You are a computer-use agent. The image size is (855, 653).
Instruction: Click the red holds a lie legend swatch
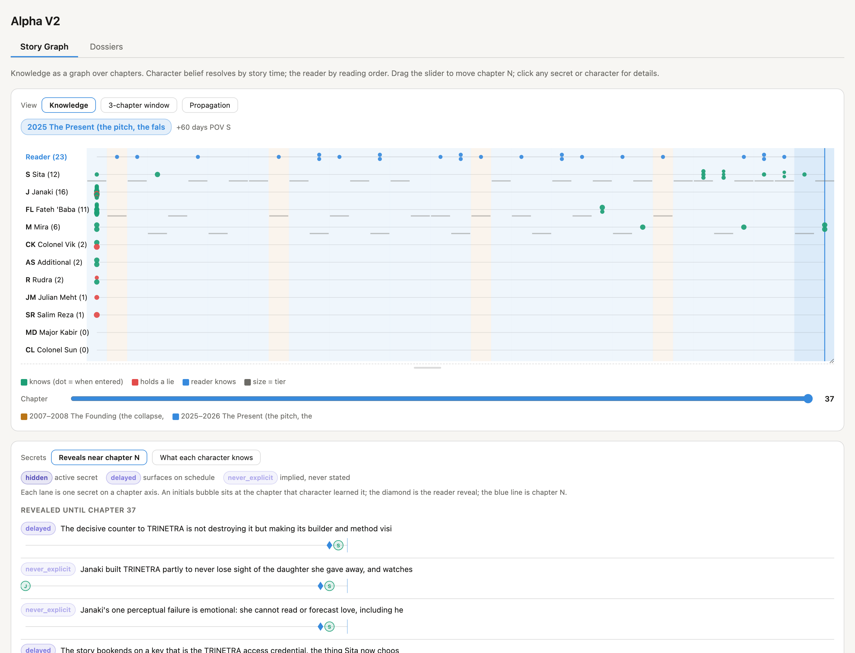tap(135, 382)
